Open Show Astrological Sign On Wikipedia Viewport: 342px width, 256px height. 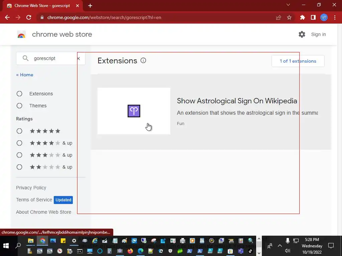click(x=237, y=101)
